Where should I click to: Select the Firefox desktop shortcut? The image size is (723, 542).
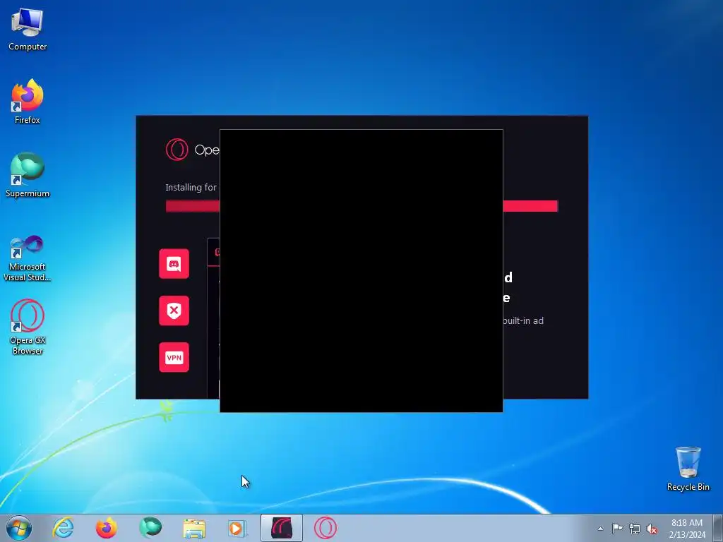coord(28,102)
